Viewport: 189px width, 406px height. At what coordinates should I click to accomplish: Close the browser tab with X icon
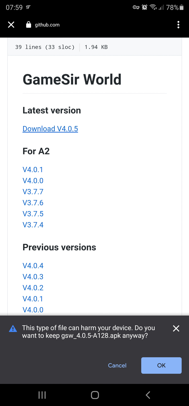[x=11, y=25]
